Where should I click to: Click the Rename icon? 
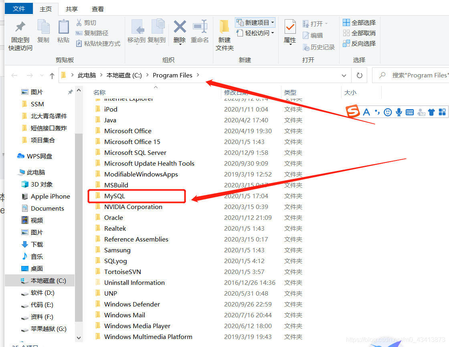[200, 26]
